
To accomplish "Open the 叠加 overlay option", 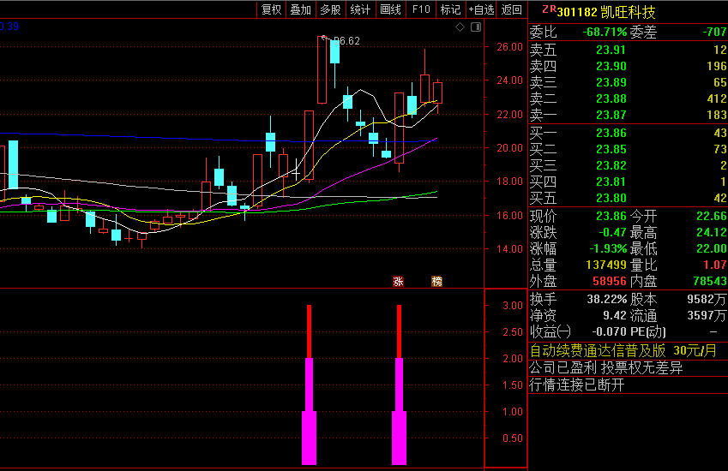I will pos(301,9).
